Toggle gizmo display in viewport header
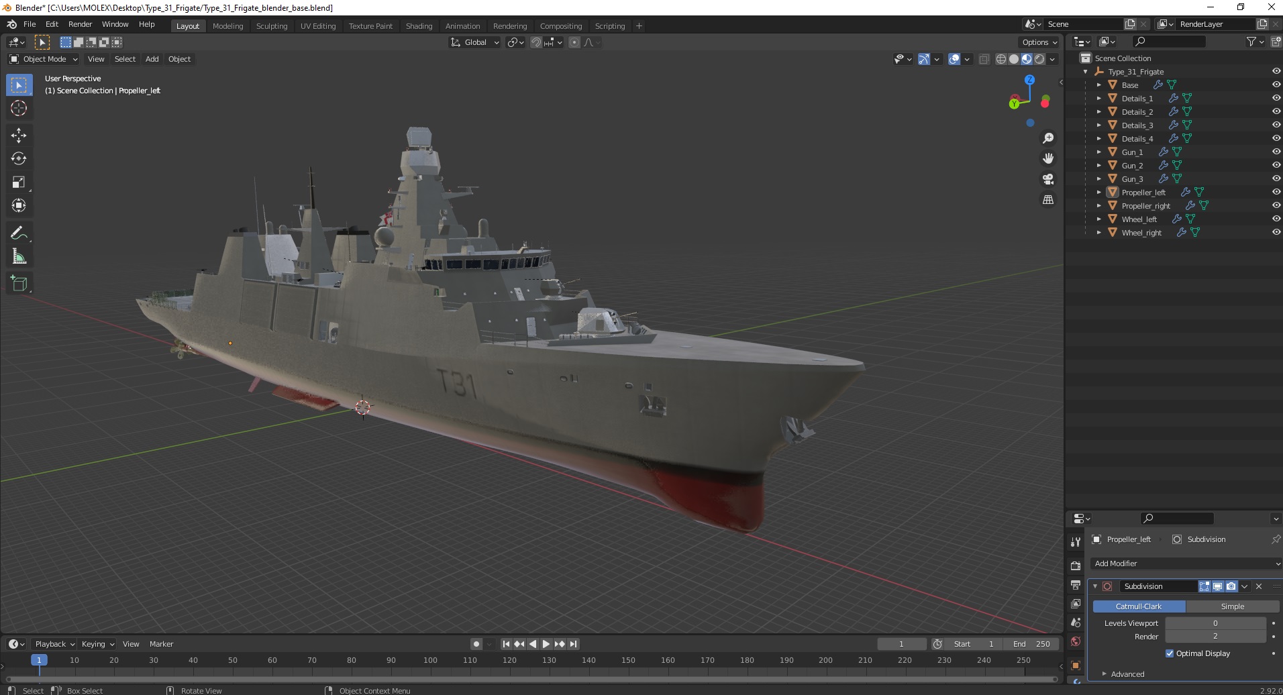The width and height of the screenshot is (1283, 695). 923,59
